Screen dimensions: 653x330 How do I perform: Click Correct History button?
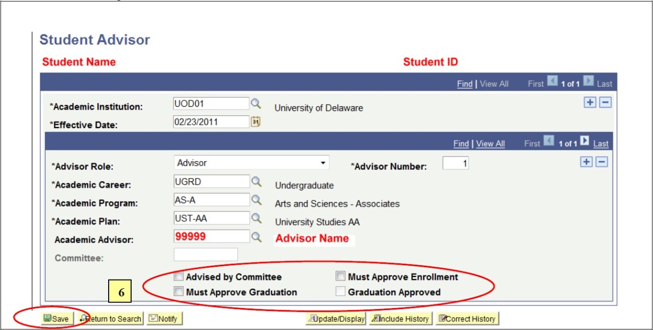467,319
